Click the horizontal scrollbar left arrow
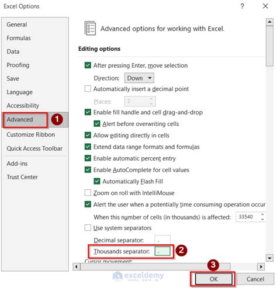The image size is (277, 288). pyautogui.click(x=77, y=266)
